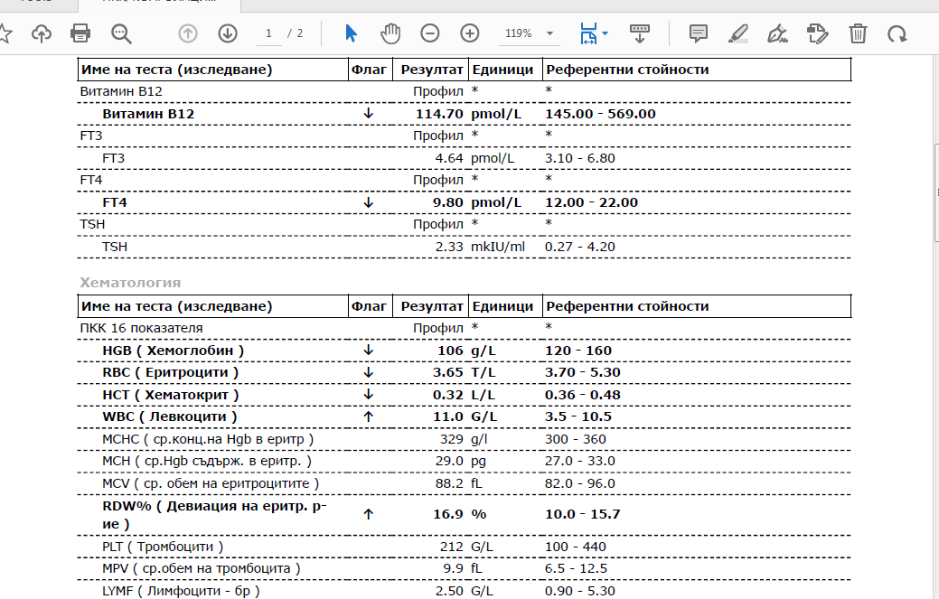Go to the next page
Viewport: 939px width, 599px height.
[x=228, y=33]
